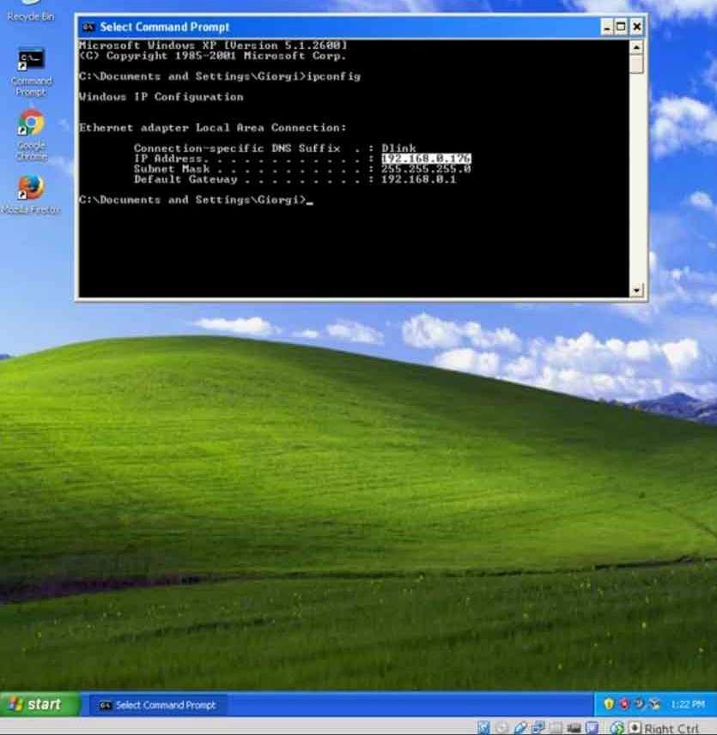The width and height of the screenshot is (717, 735).
Task: Open the Command Prompt title bar system icon
Action: [x=88, y=27]
